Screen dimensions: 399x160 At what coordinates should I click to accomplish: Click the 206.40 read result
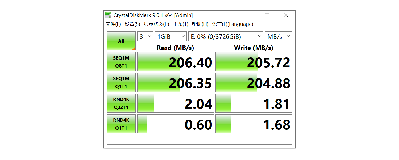click(x=176, y=62)
